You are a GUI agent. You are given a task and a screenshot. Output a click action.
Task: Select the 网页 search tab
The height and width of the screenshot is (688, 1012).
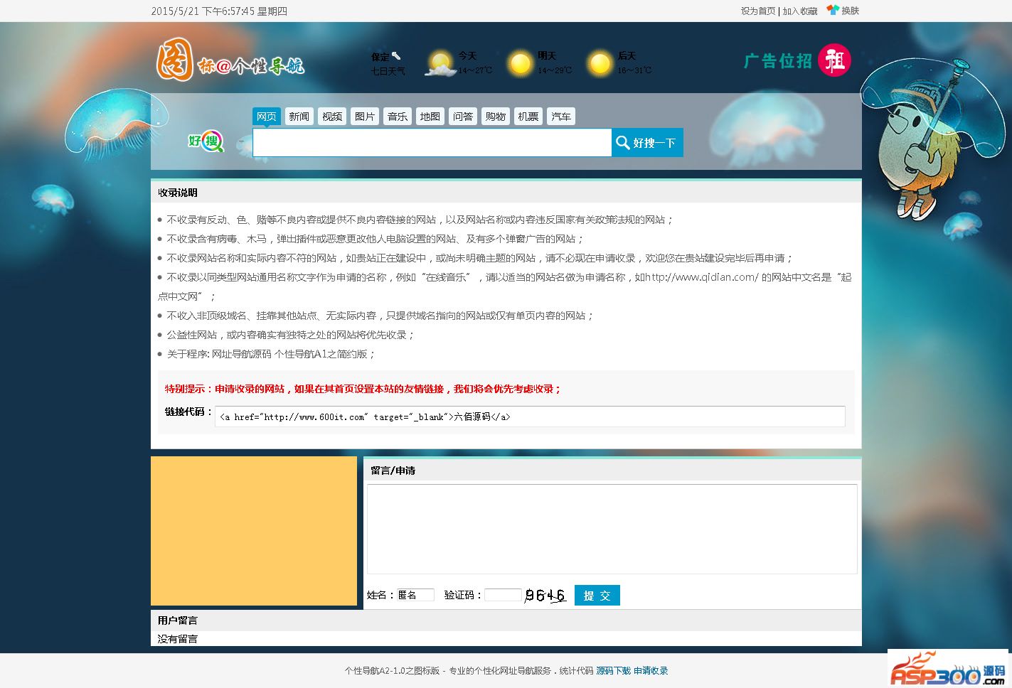(x=267, y=117)
